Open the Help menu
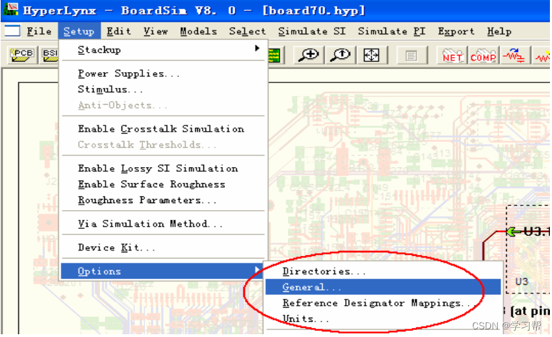The width and height of the screenshot is (552, 337). pyautogui.click(x=499, y=31)
